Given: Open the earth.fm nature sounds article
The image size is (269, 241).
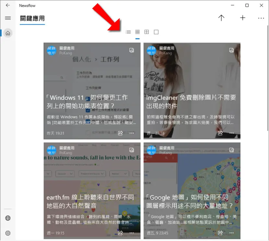Looking at the screenshot, I should tap(90, 202).
